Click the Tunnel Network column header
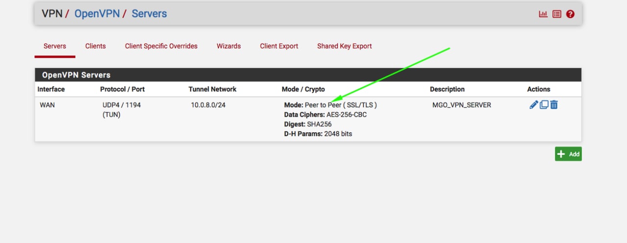 [213, 89]
